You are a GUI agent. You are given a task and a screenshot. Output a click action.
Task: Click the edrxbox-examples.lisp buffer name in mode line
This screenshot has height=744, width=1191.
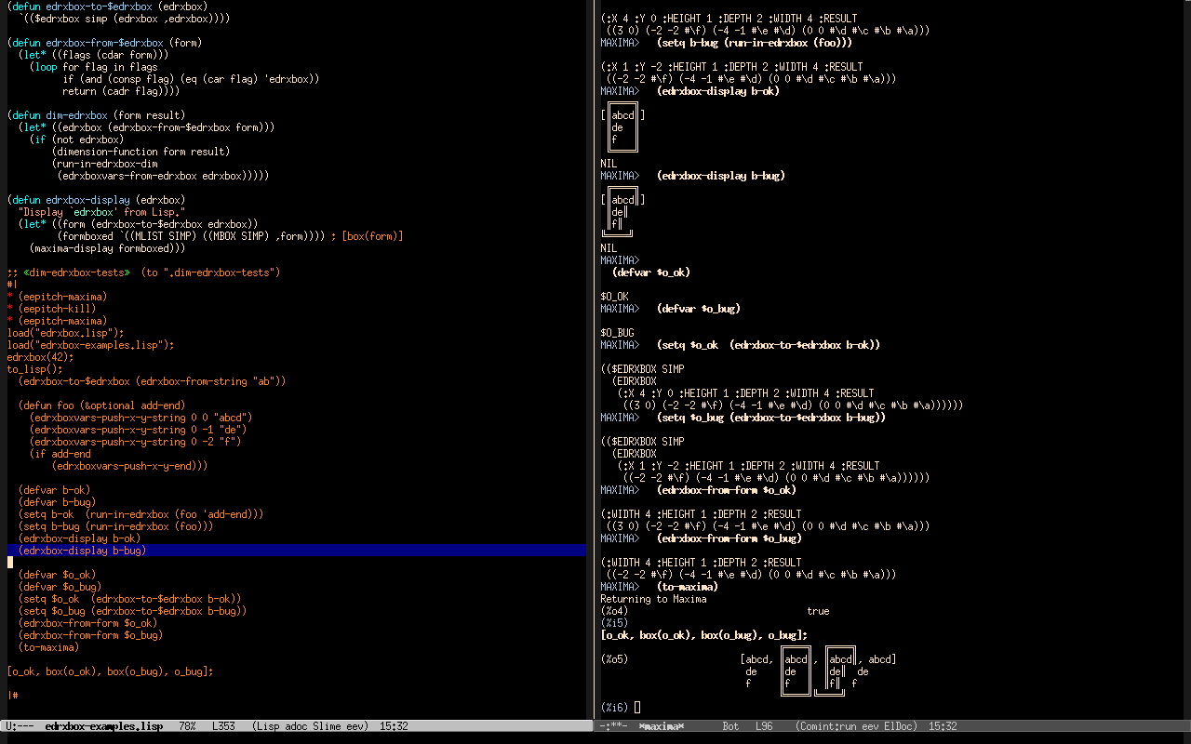(x=103, y=726)
